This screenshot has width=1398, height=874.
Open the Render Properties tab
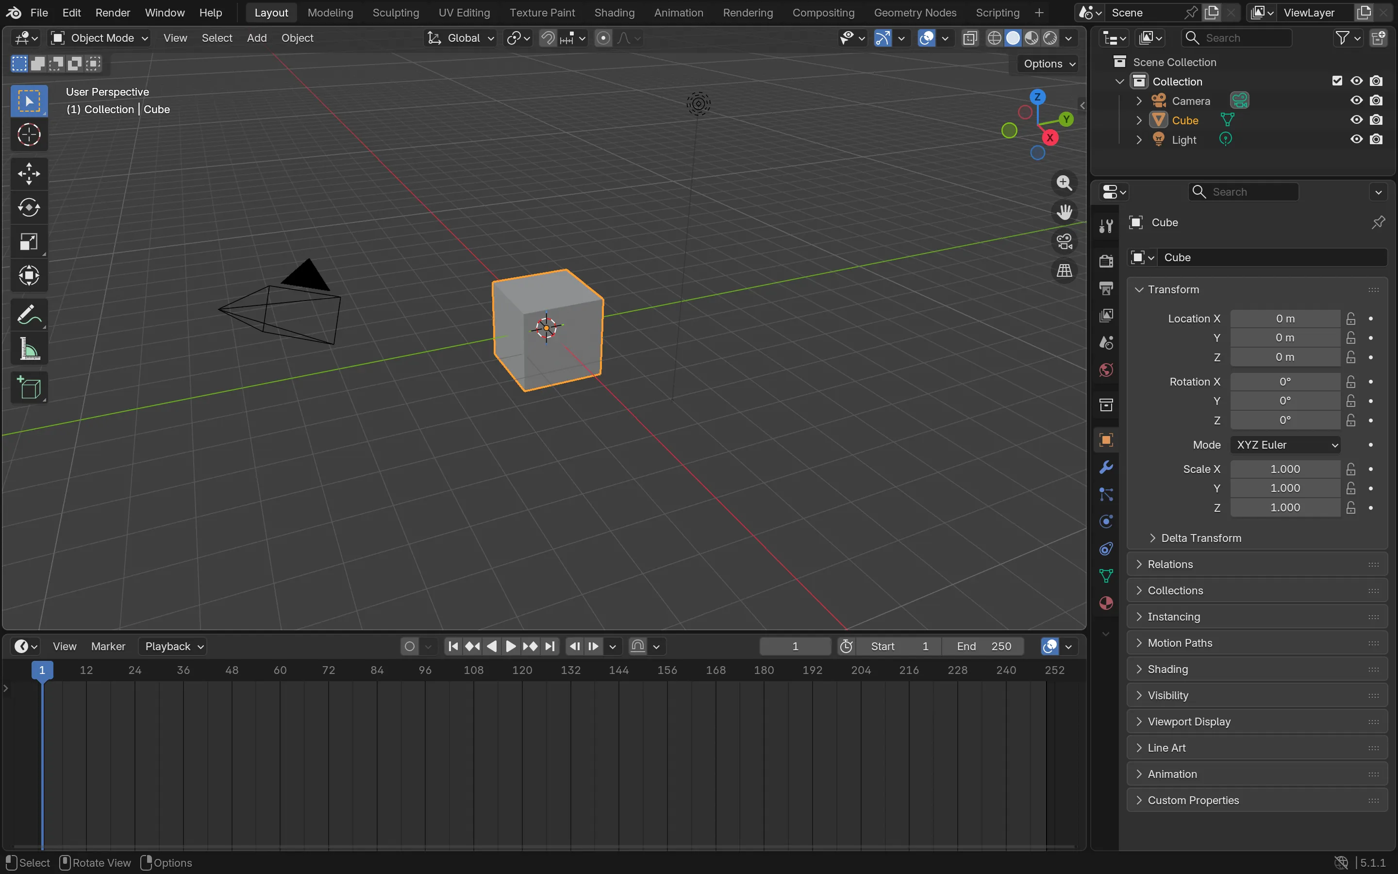[x=1105, y=261]
